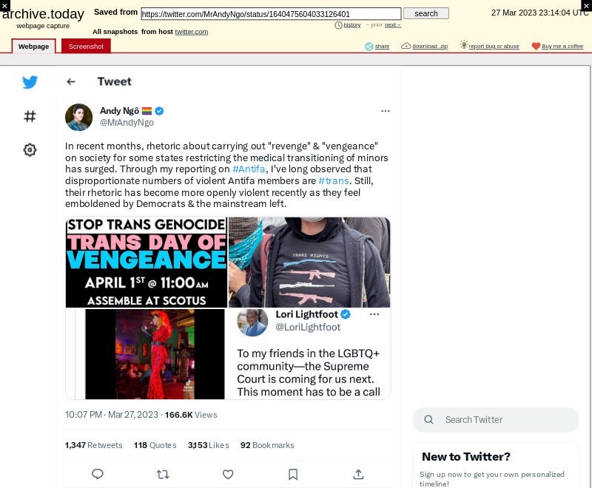Click the Search Twitter field
592x488 pixels.
(495, 420)
